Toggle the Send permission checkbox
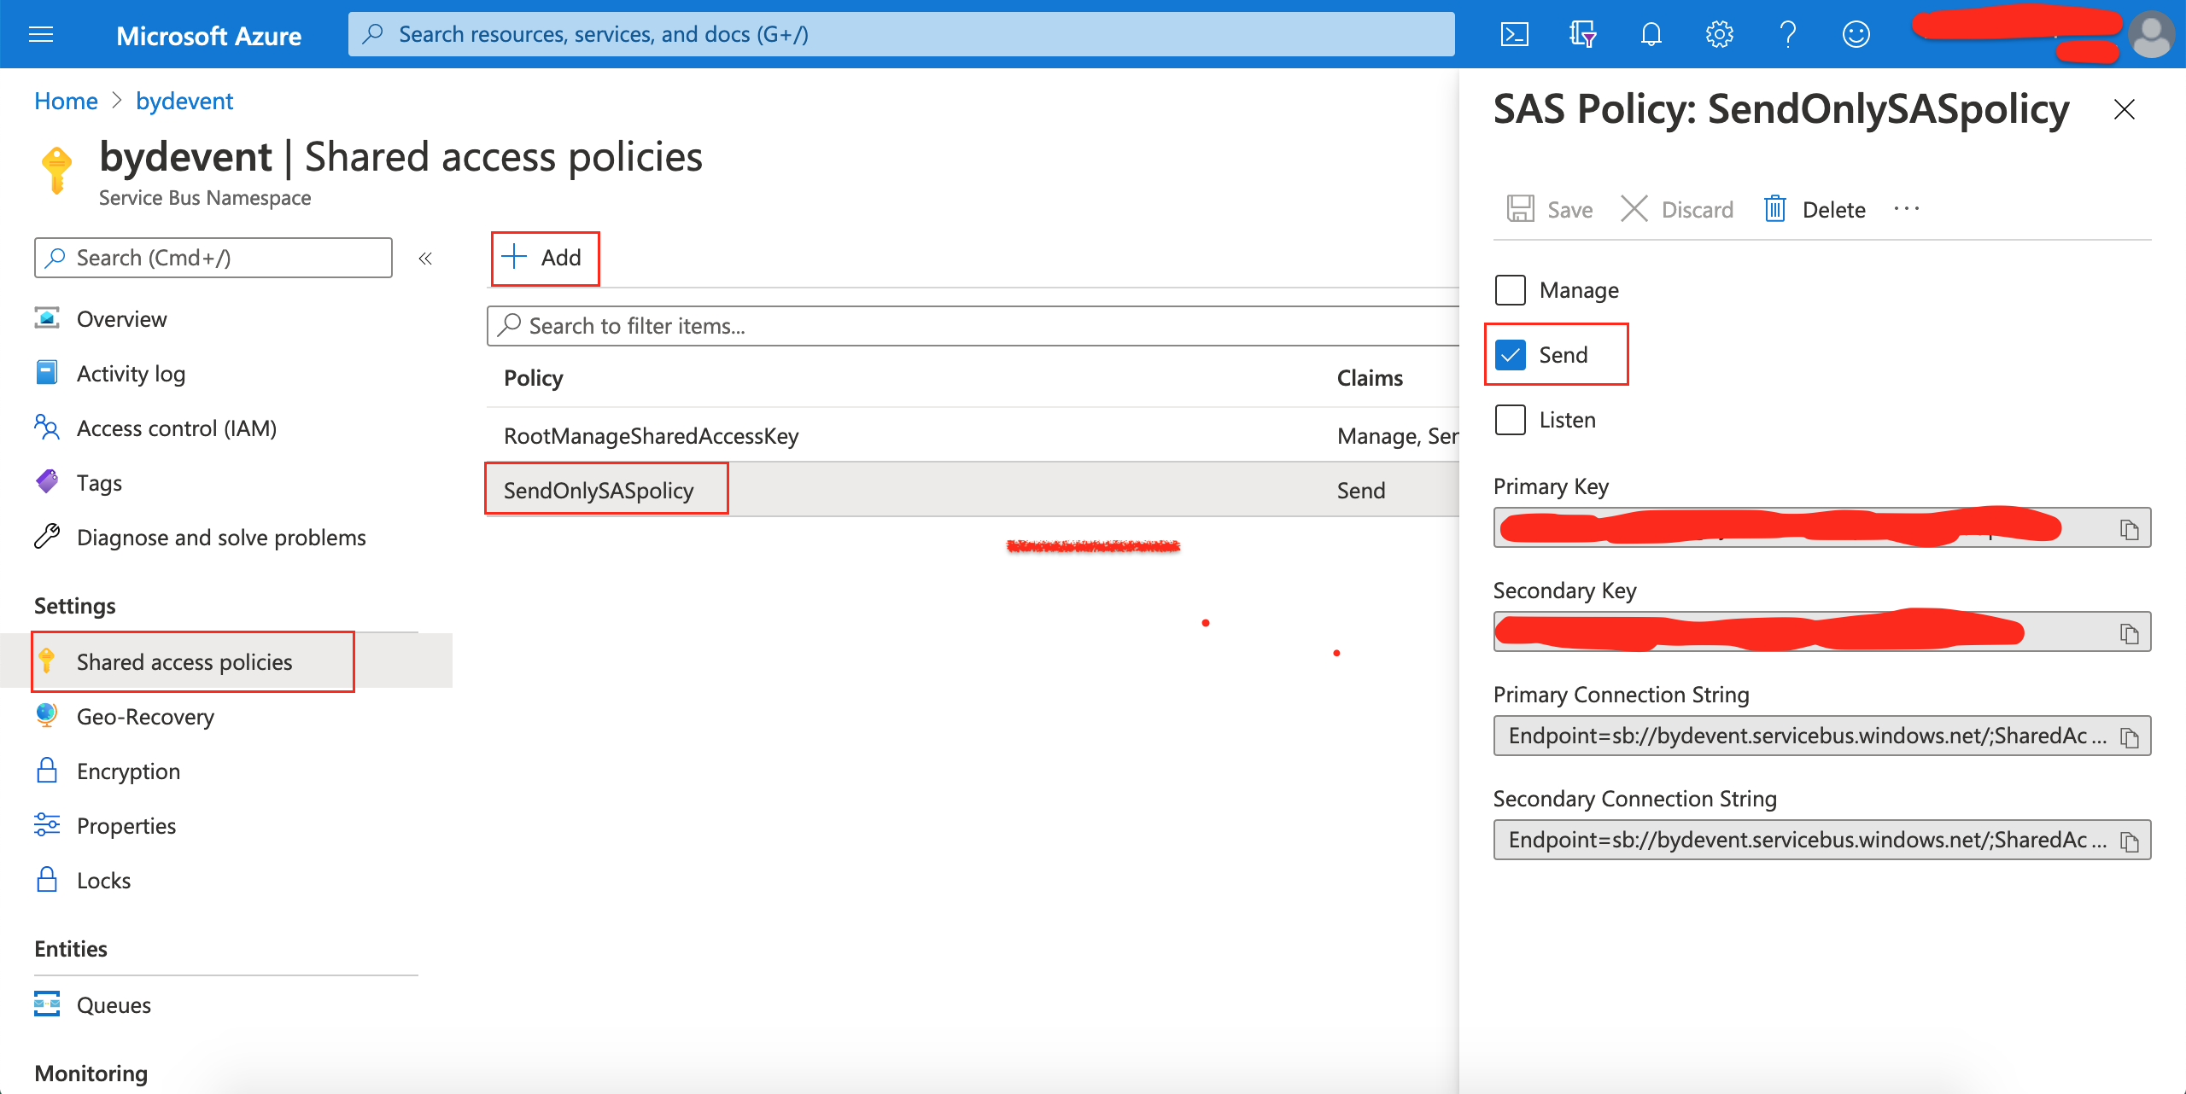 [1511, 354]
